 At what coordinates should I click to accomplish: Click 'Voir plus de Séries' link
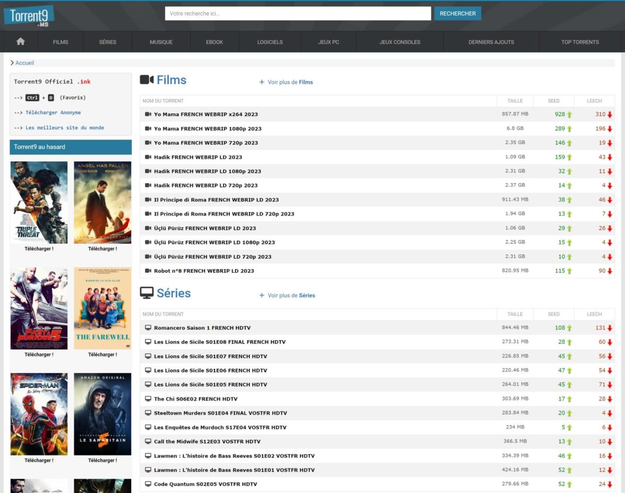(x=291, y=296)
